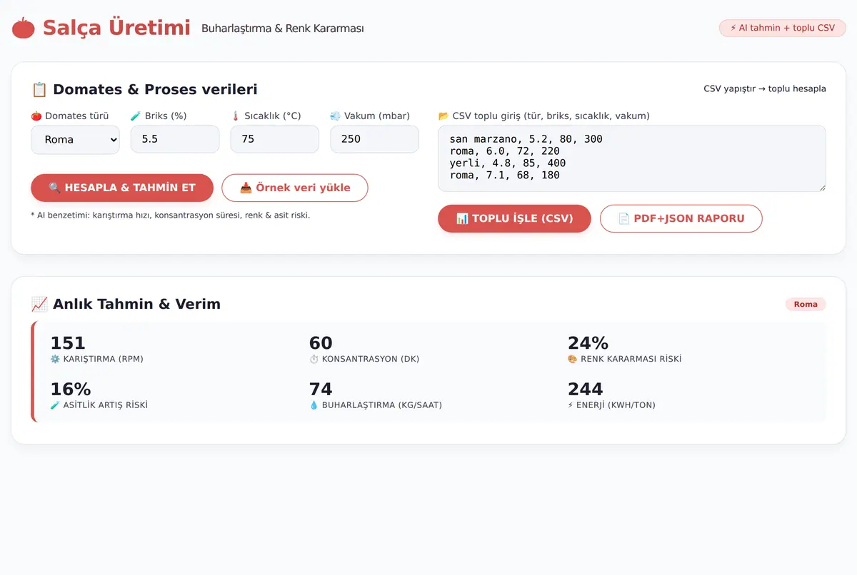The width and height of the screenshot is (857, 575).
Task: Click the palette icon for RENK KARARMASI RİSKİ
Action: pyautogui.click(x=572, y=359)
